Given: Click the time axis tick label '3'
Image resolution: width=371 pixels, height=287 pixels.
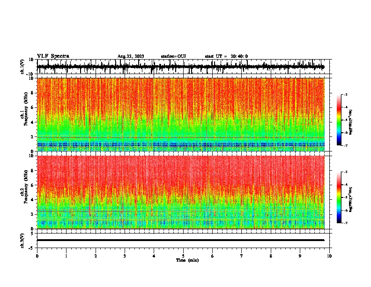Looking at the screenshot, I should click(125, 256).
